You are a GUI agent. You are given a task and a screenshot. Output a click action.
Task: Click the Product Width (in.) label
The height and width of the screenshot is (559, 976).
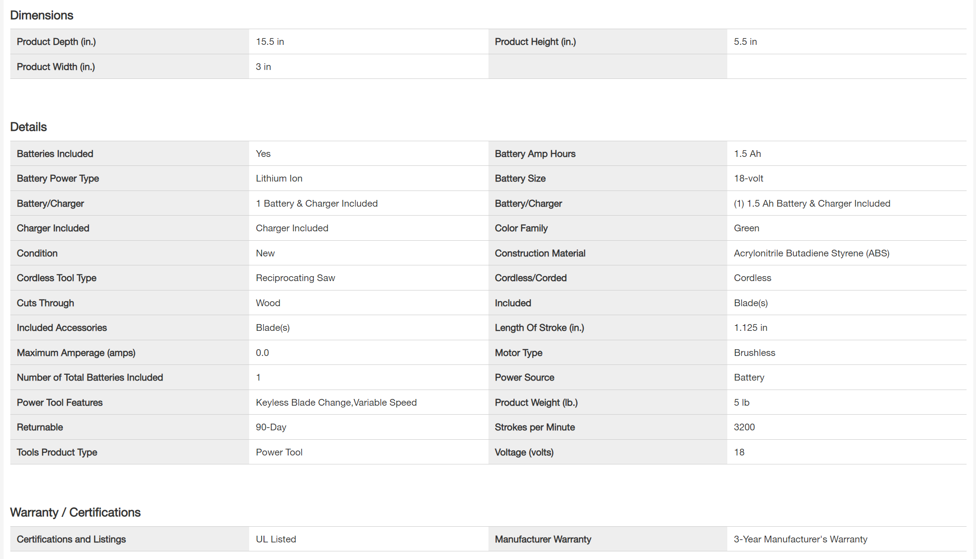pyautogui.click(x=56, y=67)
